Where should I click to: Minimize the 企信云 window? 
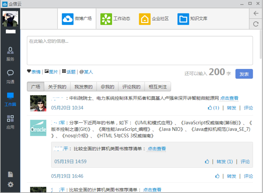click(242, 4)
